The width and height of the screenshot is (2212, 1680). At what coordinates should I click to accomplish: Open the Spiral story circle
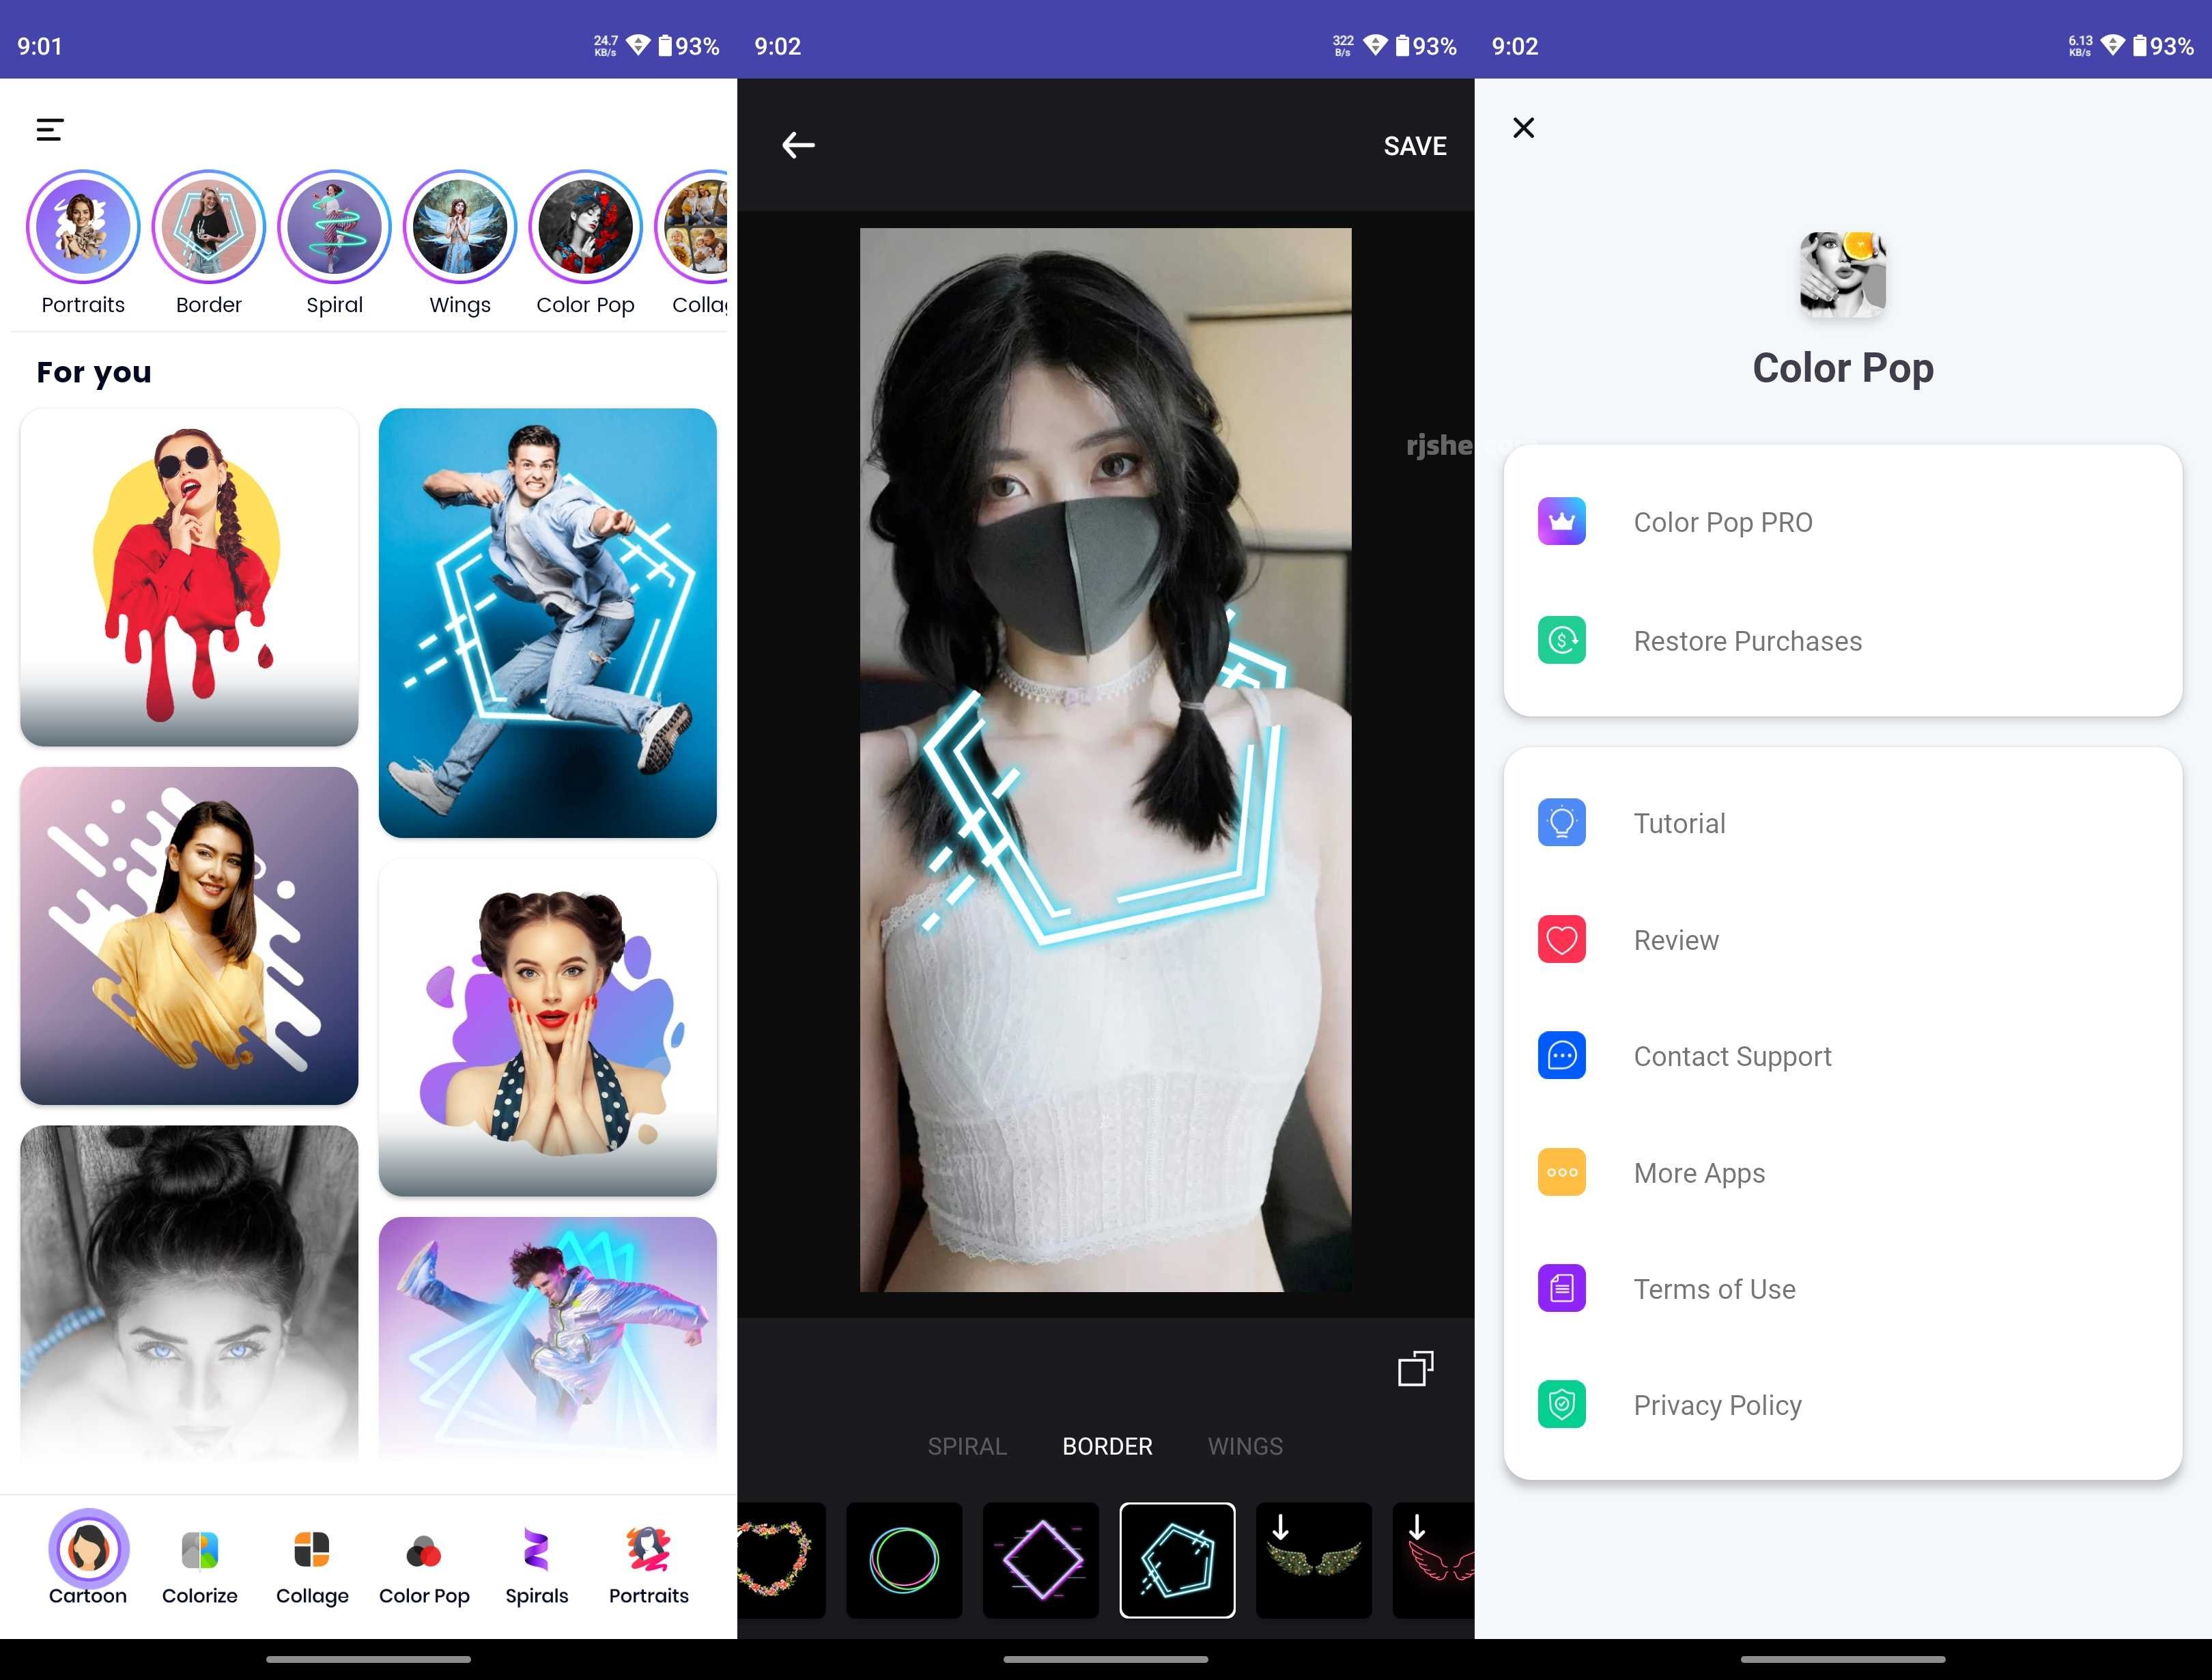pos(334,227)
